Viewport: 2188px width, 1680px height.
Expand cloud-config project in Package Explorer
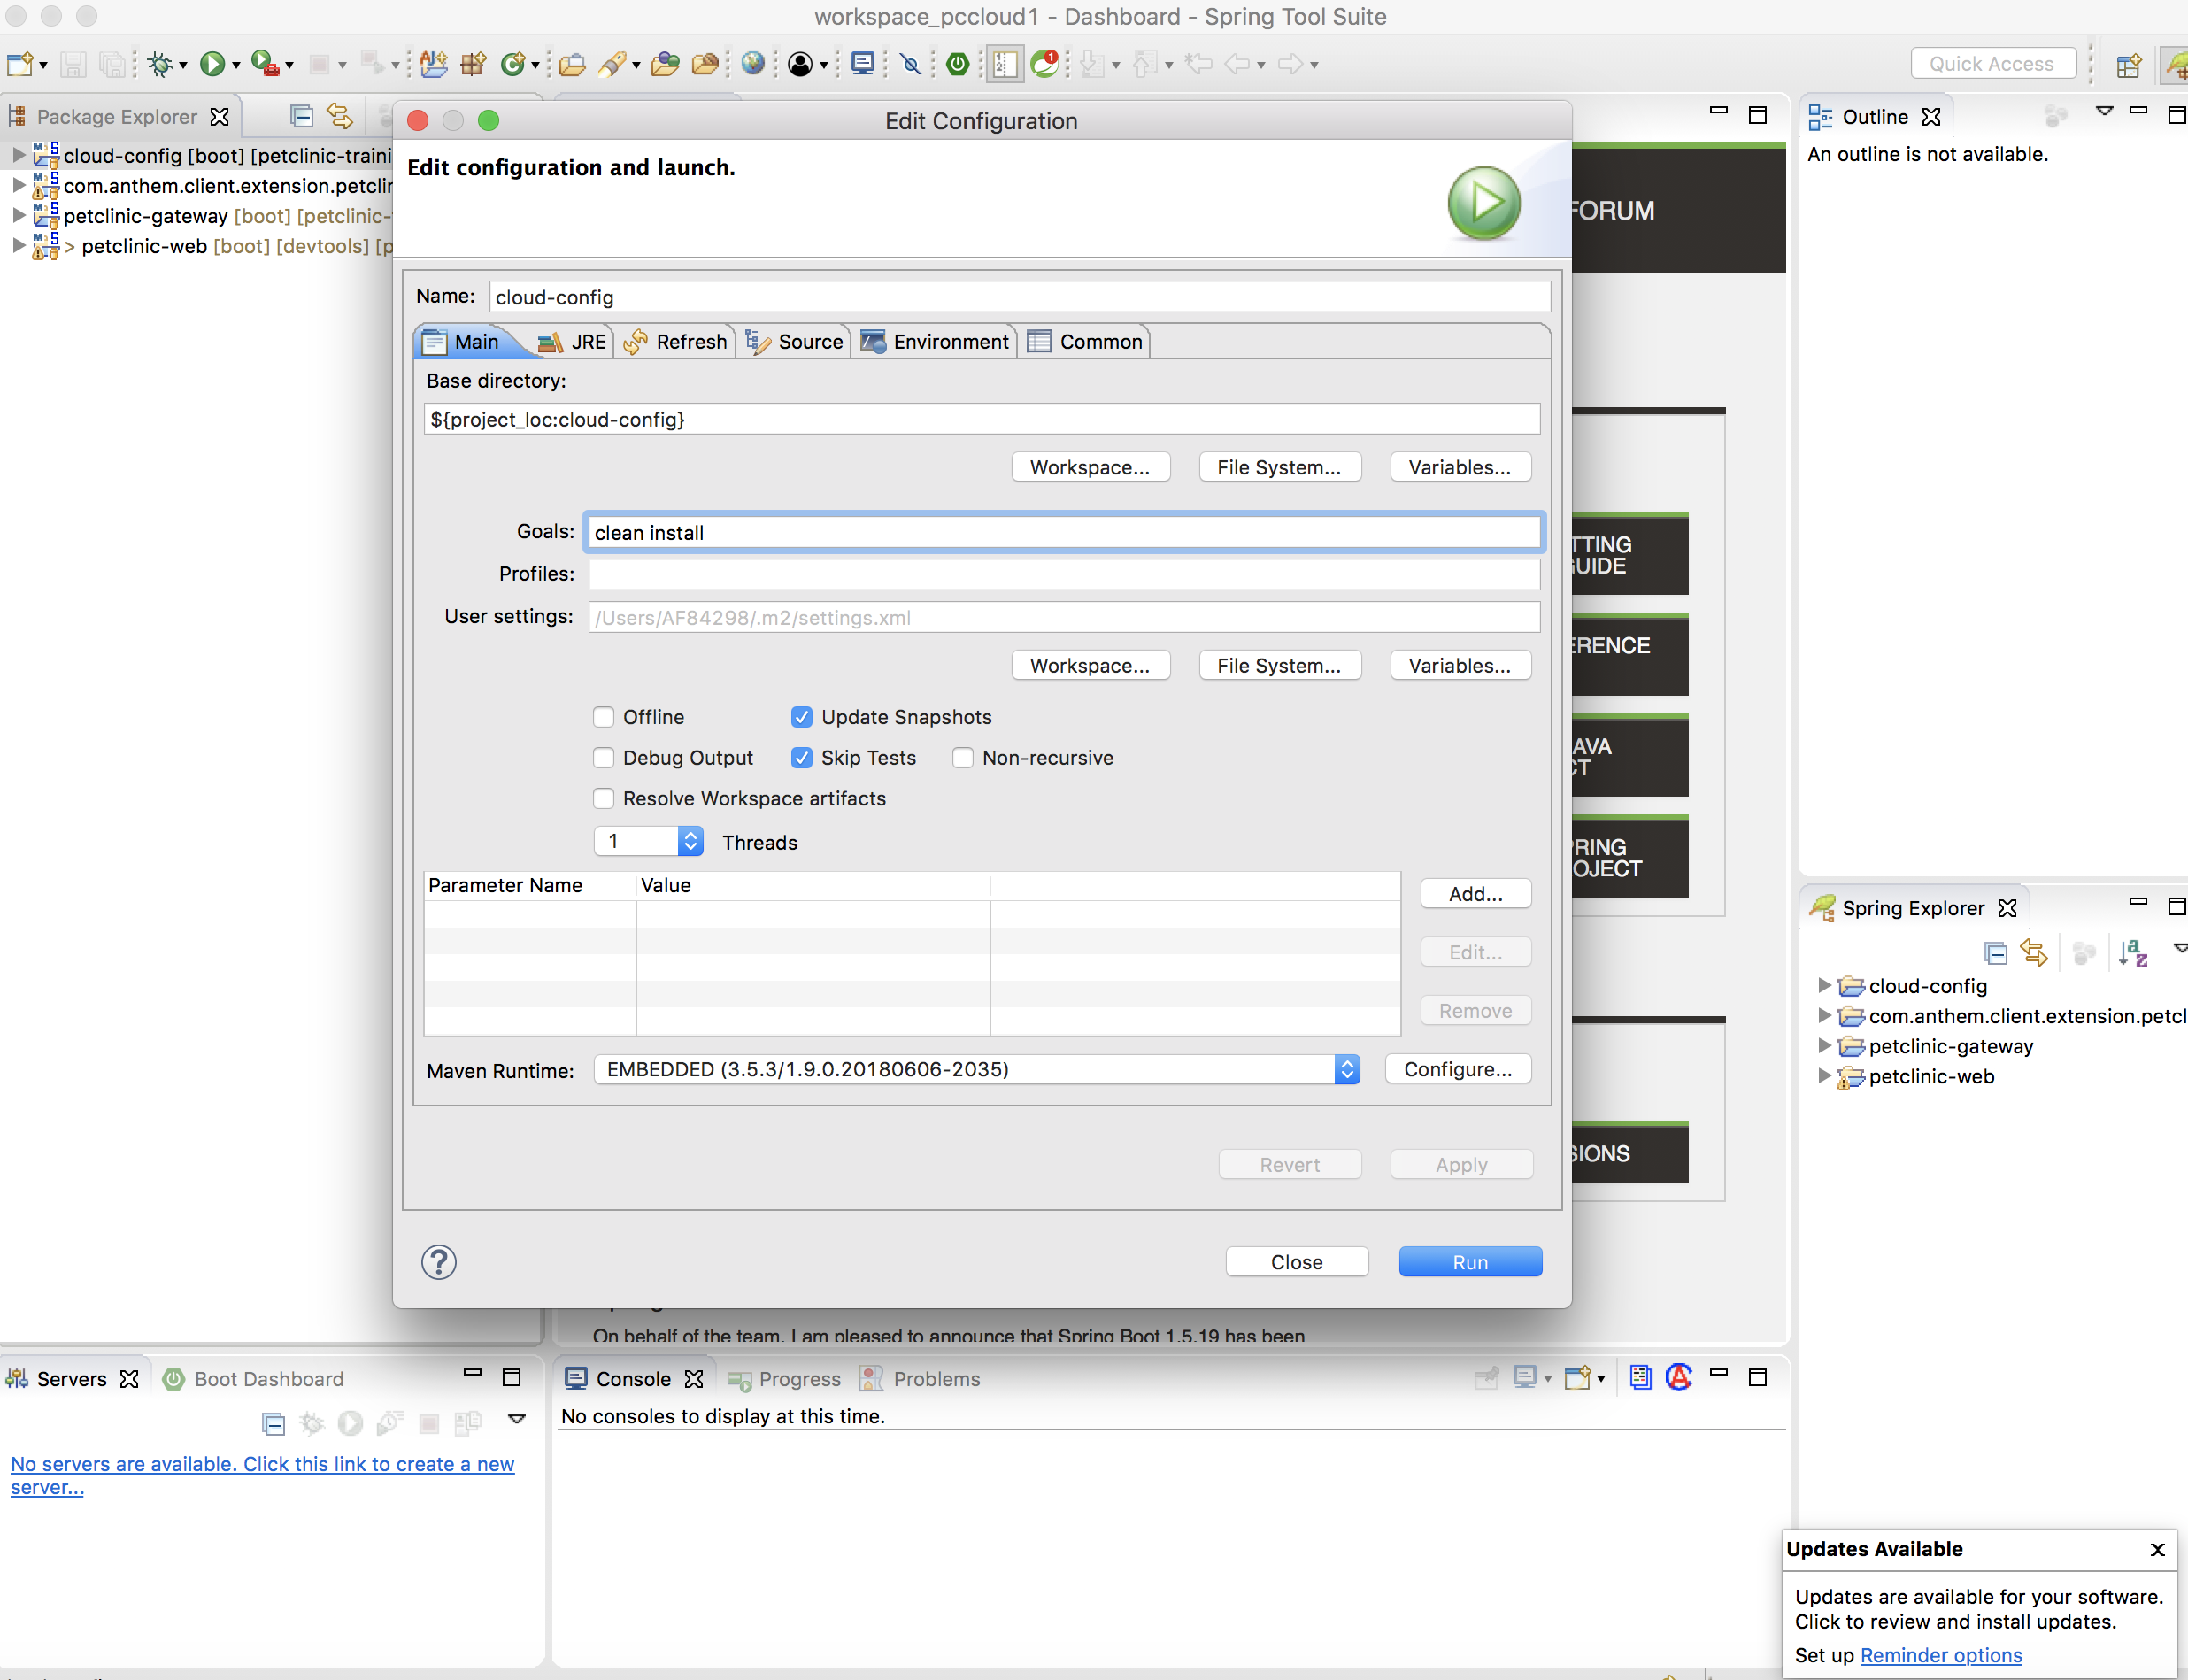coord(18,155)
